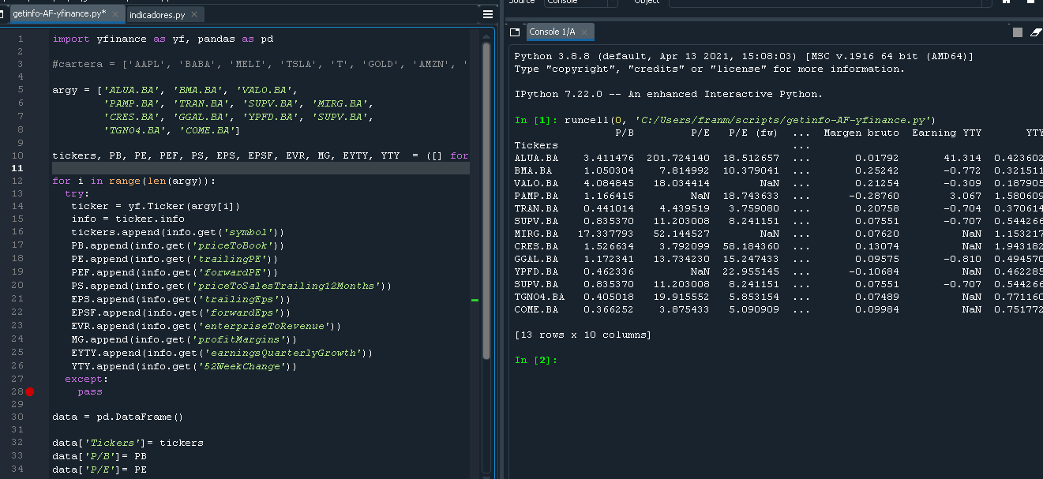1043x479 pixels.
Task: Click the green marker in the editor scroll flag area
Action: [x=475, y=300]
